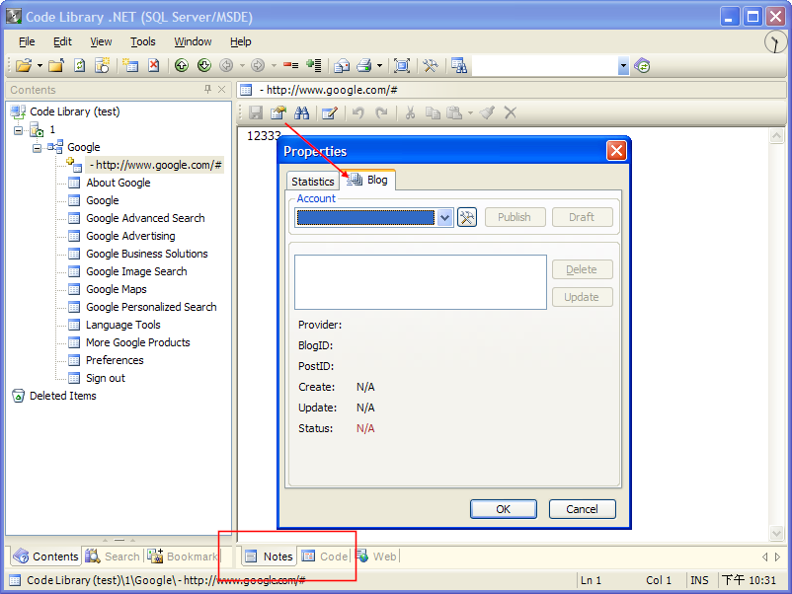The image size is (792, 594).
Task: Click the scissors cut icon
Action: click(410, 112)
